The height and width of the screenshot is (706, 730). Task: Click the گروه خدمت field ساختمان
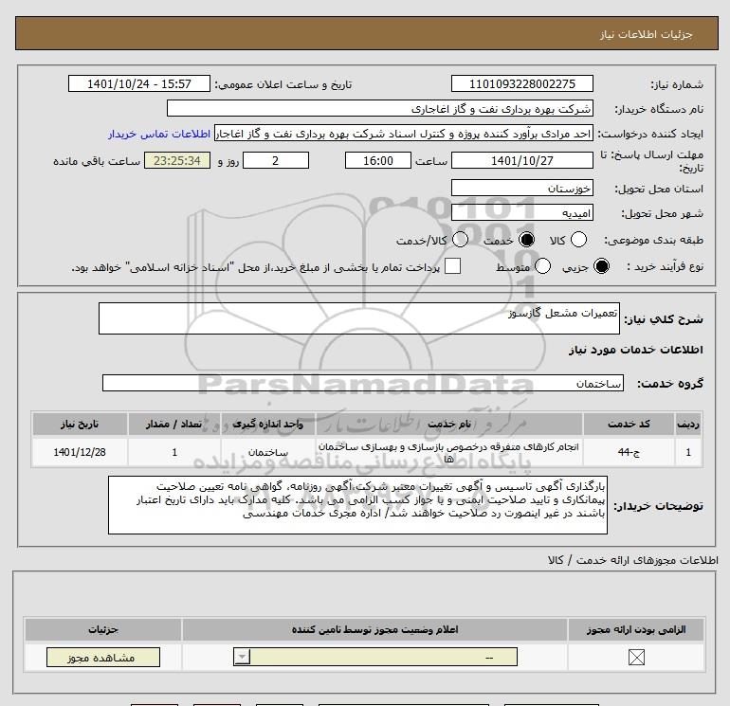click(x=363, y=383)
